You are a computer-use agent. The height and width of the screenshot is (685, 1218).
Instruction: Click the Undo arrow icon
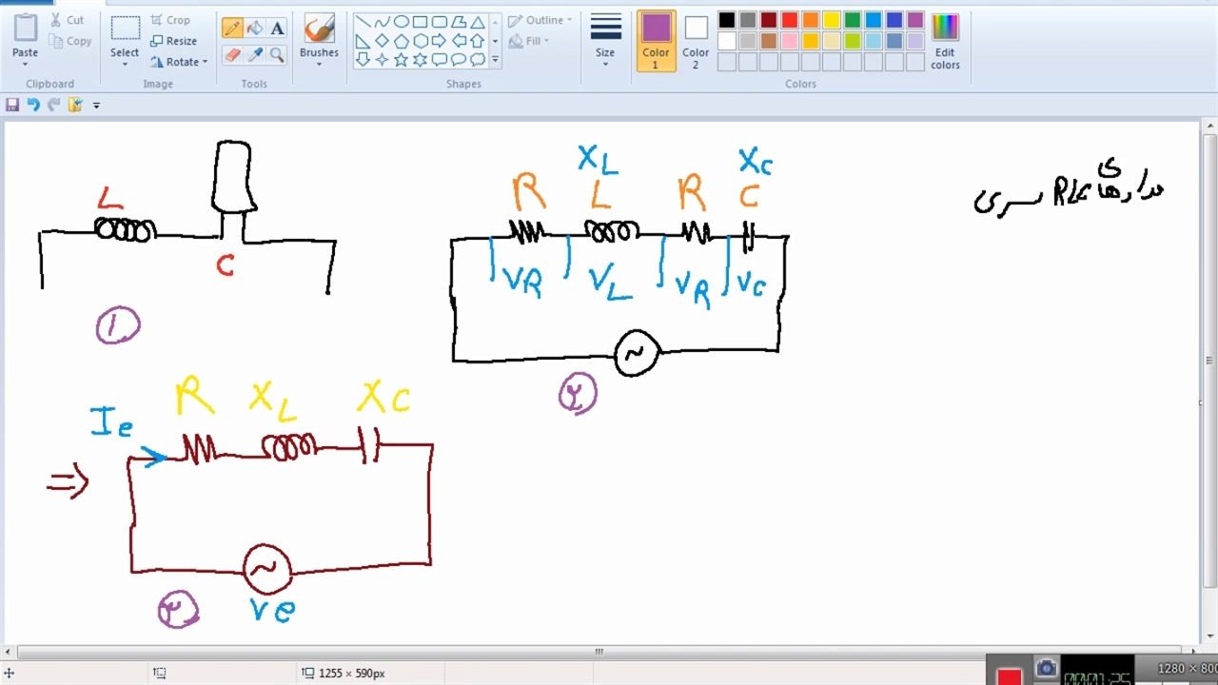(33, 105)
